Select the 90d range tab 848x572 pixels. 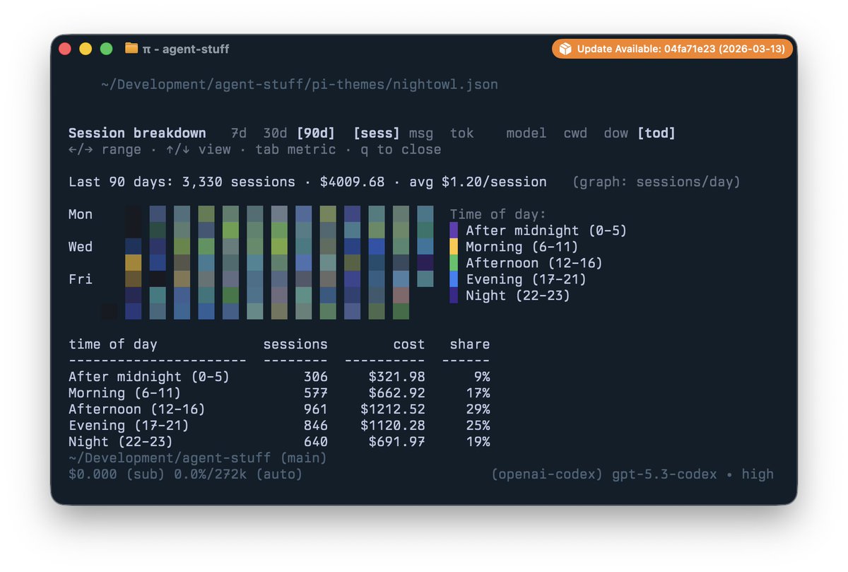[x=316, y=133]
